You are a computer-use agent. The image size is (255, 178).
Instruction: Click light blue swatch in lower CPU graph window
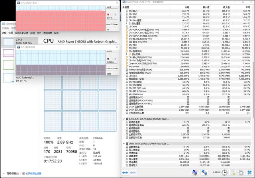(115, 59)
